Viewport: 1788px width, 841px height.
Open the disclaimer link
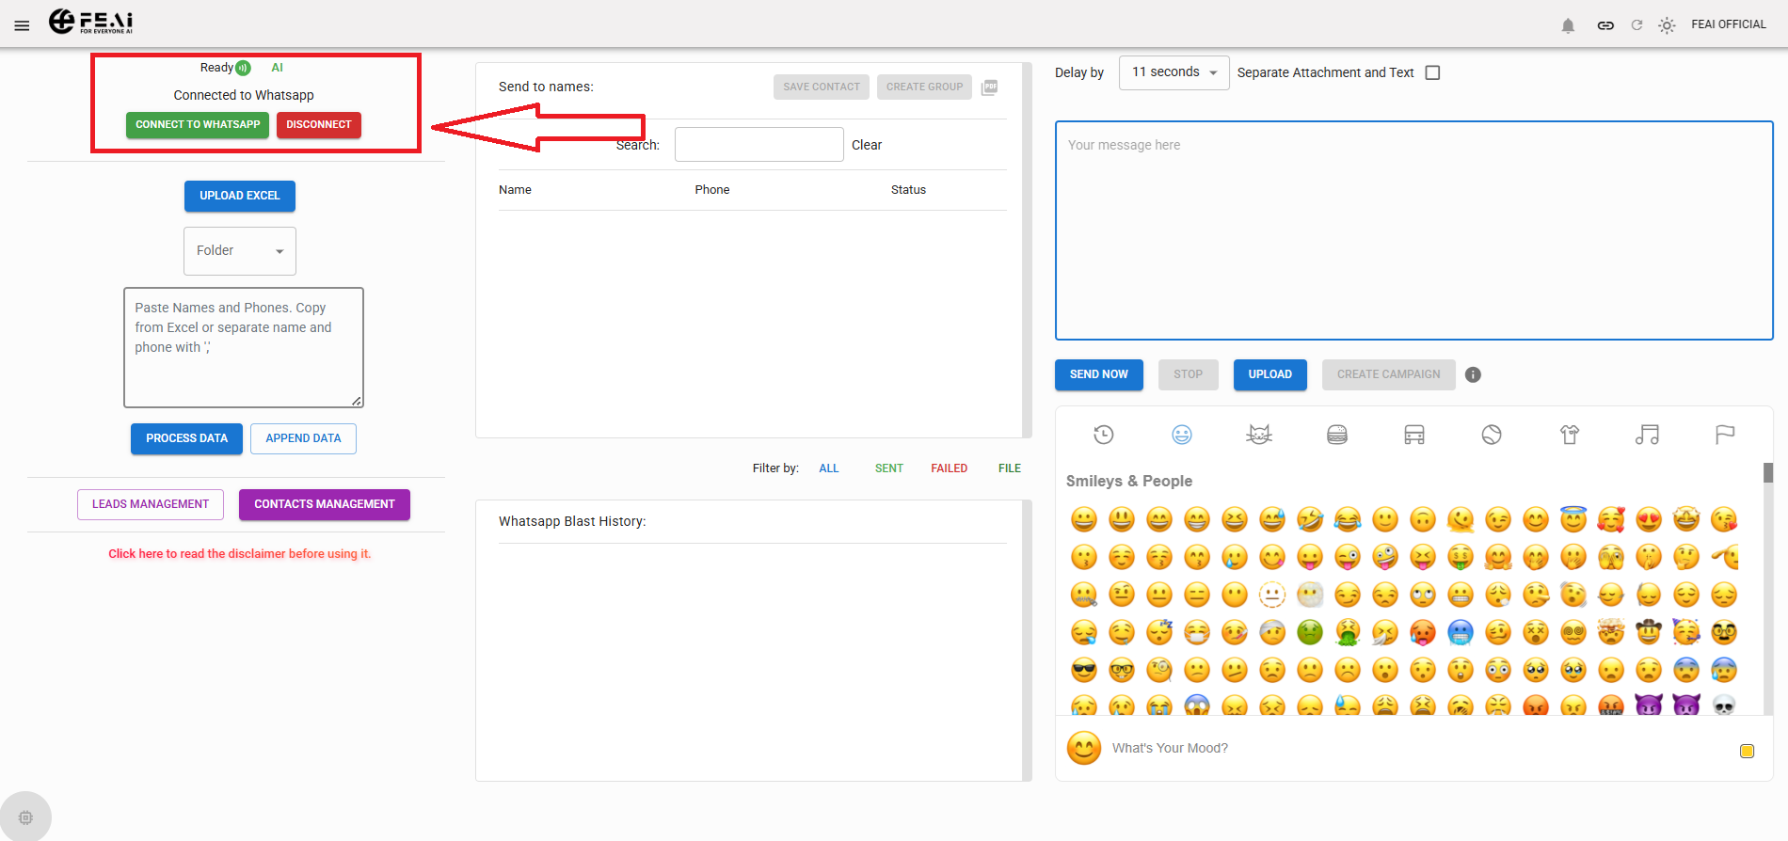pyautogui.click(x=239, y=554)
